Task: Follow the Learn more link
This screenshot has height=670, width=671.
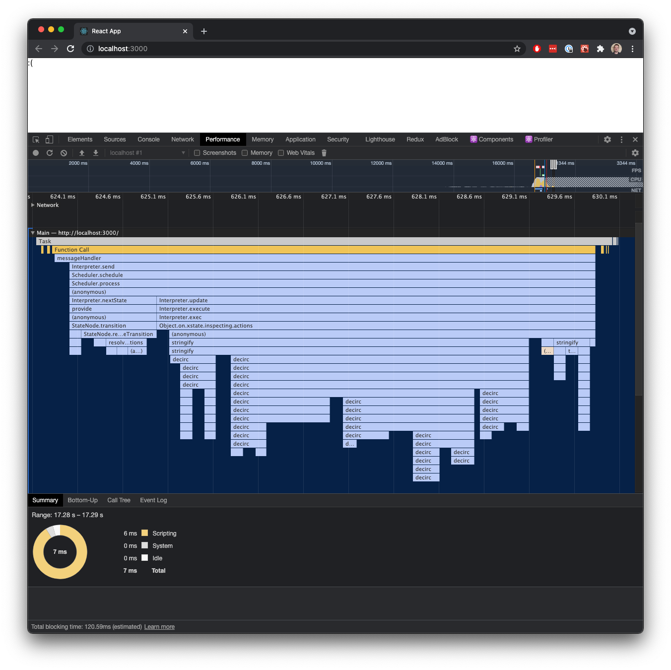Action: pyautogui.click(x=159, y=627)
